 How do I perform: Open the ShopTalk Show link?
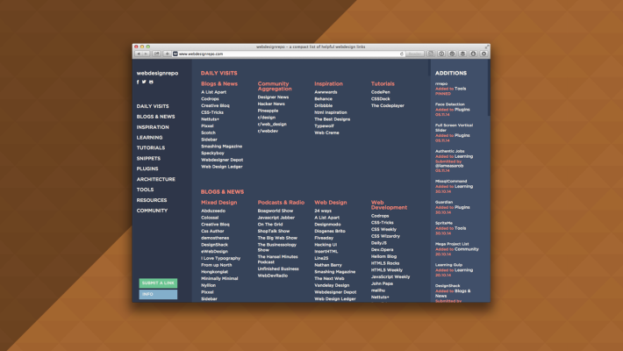tap(274, 232)
